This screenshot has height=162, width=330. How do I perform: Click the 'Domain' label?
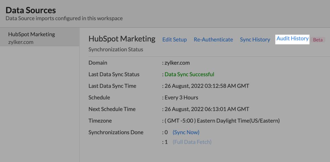click(98, 63)
